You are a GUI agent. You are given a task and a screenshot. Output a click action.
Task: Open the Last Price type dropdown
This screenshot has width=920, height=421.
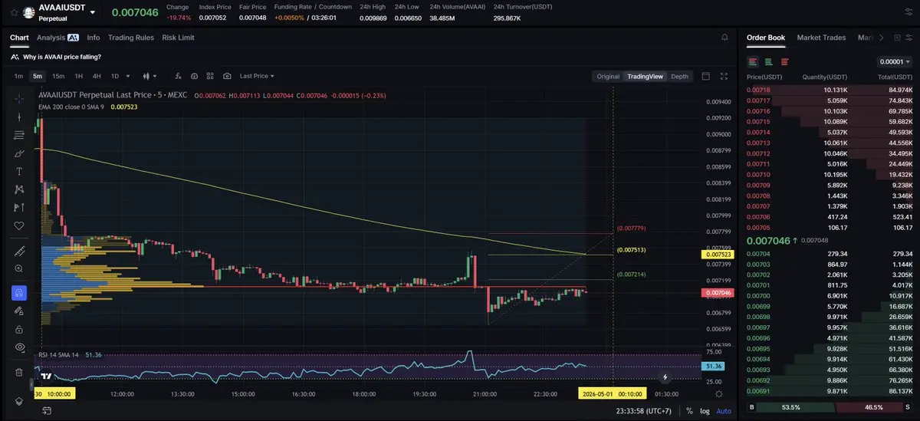257,76
